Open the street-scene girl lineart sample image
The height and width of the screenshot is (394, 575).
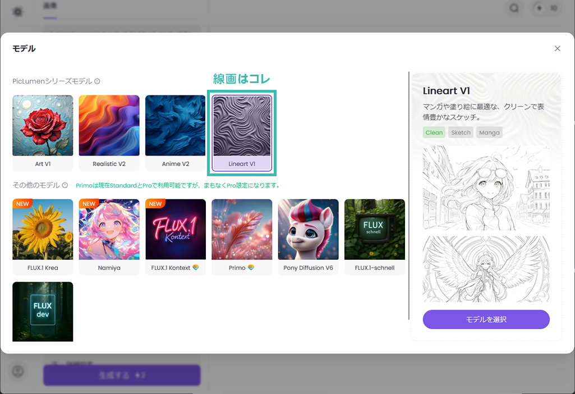coord(486,188)
